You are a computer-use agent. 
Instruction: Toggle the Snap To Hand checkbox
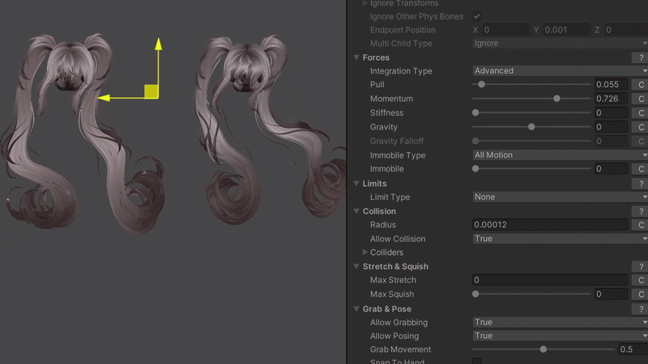click(476, 362)
